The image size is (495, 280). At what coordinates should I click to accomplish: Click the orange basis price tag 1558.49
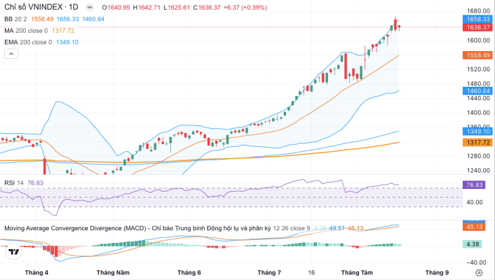tap(478, 55)
